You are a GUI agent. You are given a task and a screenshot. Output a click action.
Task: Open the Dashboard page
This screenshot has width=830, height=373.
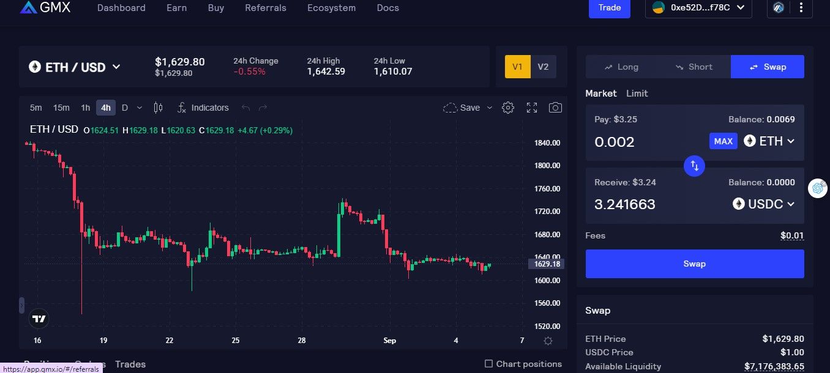click(121, 8)
